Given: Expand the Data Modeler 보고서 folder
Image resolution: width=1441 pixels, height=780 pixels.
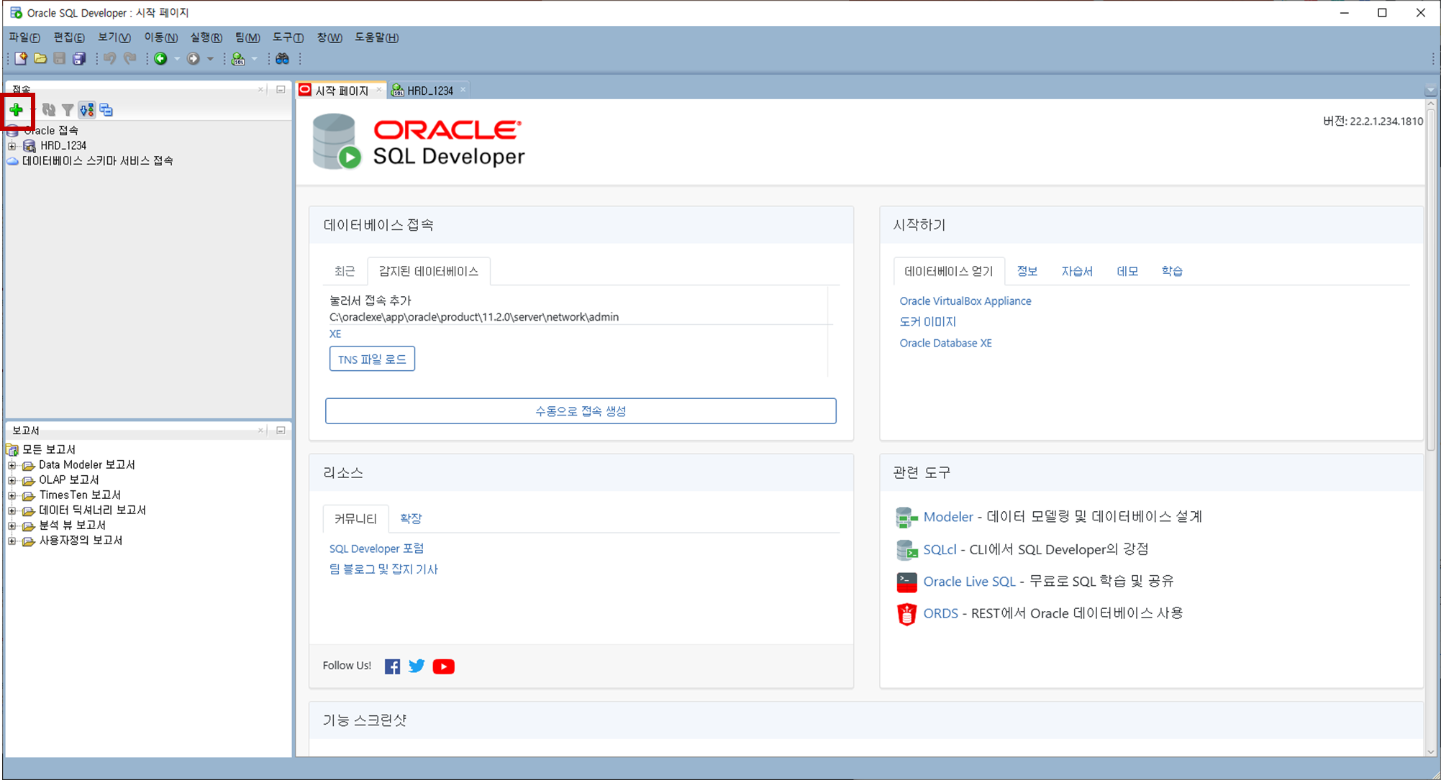Looking at the screenshot, I should click(x=12, y=465).
